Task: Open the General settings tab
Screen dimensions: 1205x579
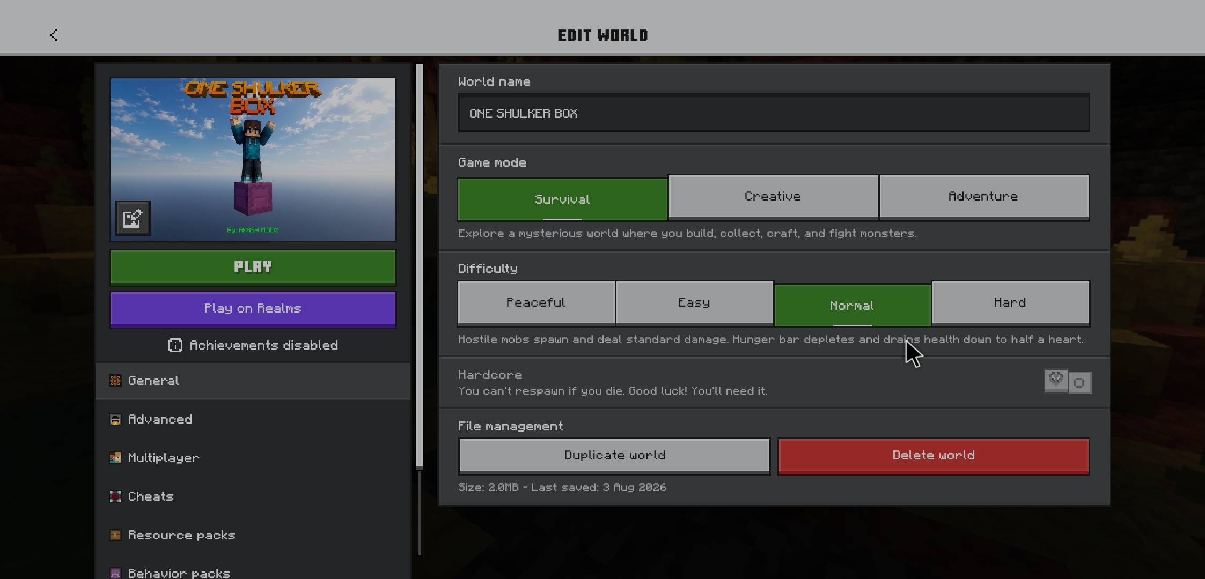Action: pyautogui.click(x=253, y=381)
